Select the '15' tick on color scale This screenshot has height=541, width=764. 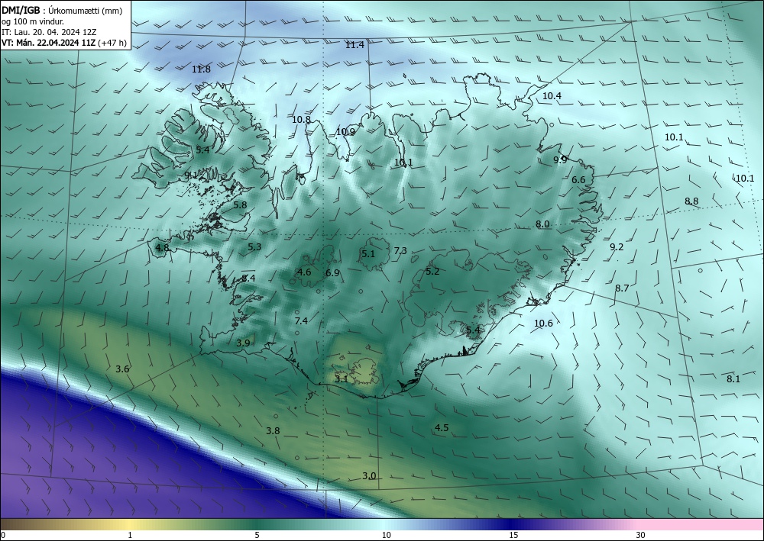[513, 535]
